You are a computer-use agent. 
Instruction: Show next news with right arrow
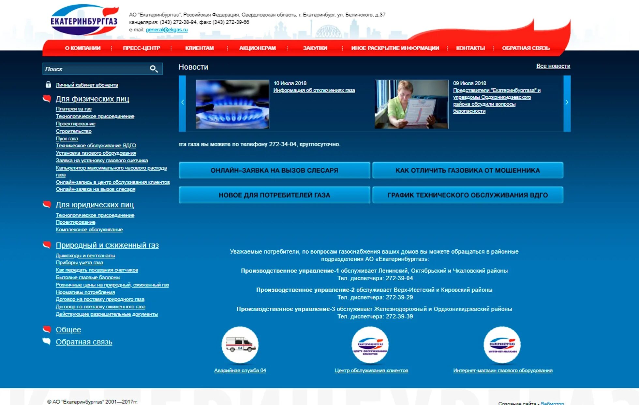[567, 103]
